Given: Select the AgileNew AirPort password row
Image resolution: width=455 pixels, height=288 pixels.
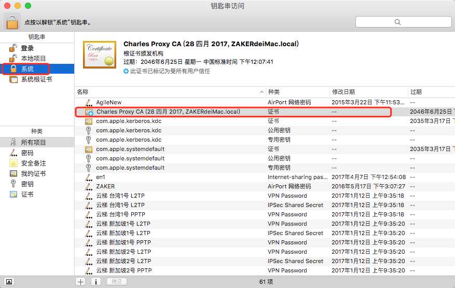Looking at the screenshot, I should [265, 102].
